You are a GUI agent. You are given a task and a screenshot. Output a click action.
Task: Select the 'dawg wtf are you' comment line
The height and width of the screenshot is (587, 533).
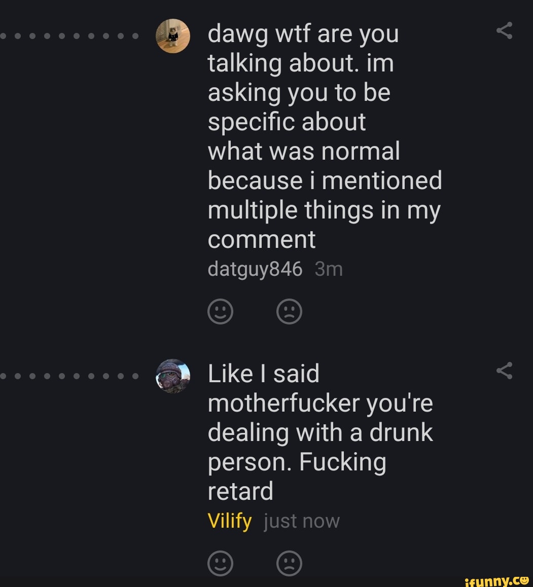(303, 34)
